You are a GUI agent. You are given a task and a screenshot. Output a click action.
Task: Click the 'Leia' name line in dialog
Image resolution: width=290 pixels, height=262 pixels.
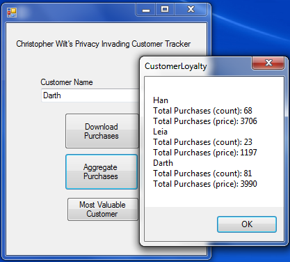(x=160, y=132)
